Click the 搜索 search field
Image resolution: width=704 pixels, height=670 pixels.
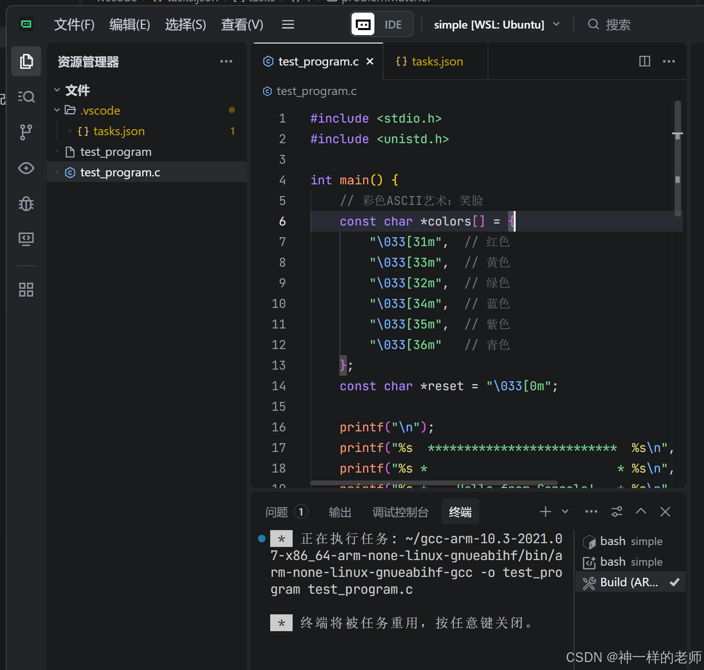pos(618,24)
